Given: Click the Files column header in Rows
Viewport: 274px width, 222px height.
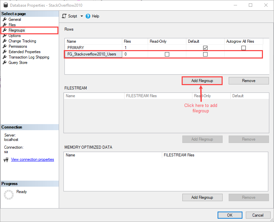Looking at the screenshot, I should pos(135,41).
